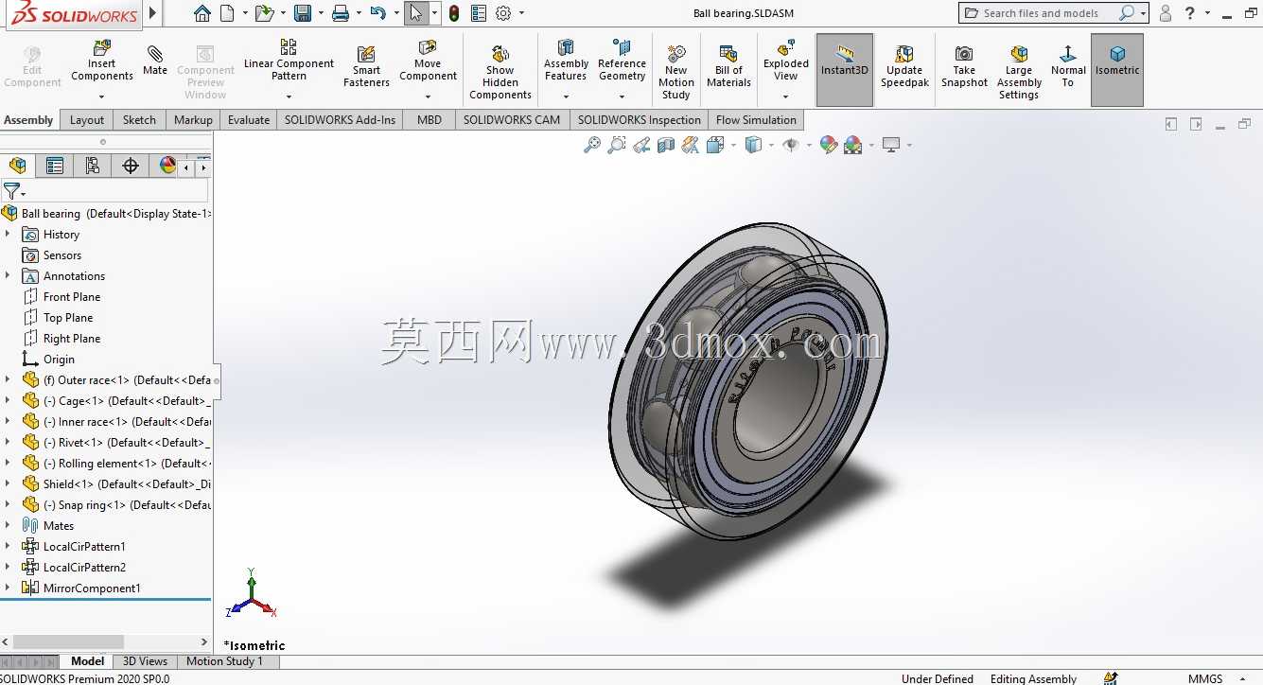Toggle Instant3D mode

click(844, 70)
